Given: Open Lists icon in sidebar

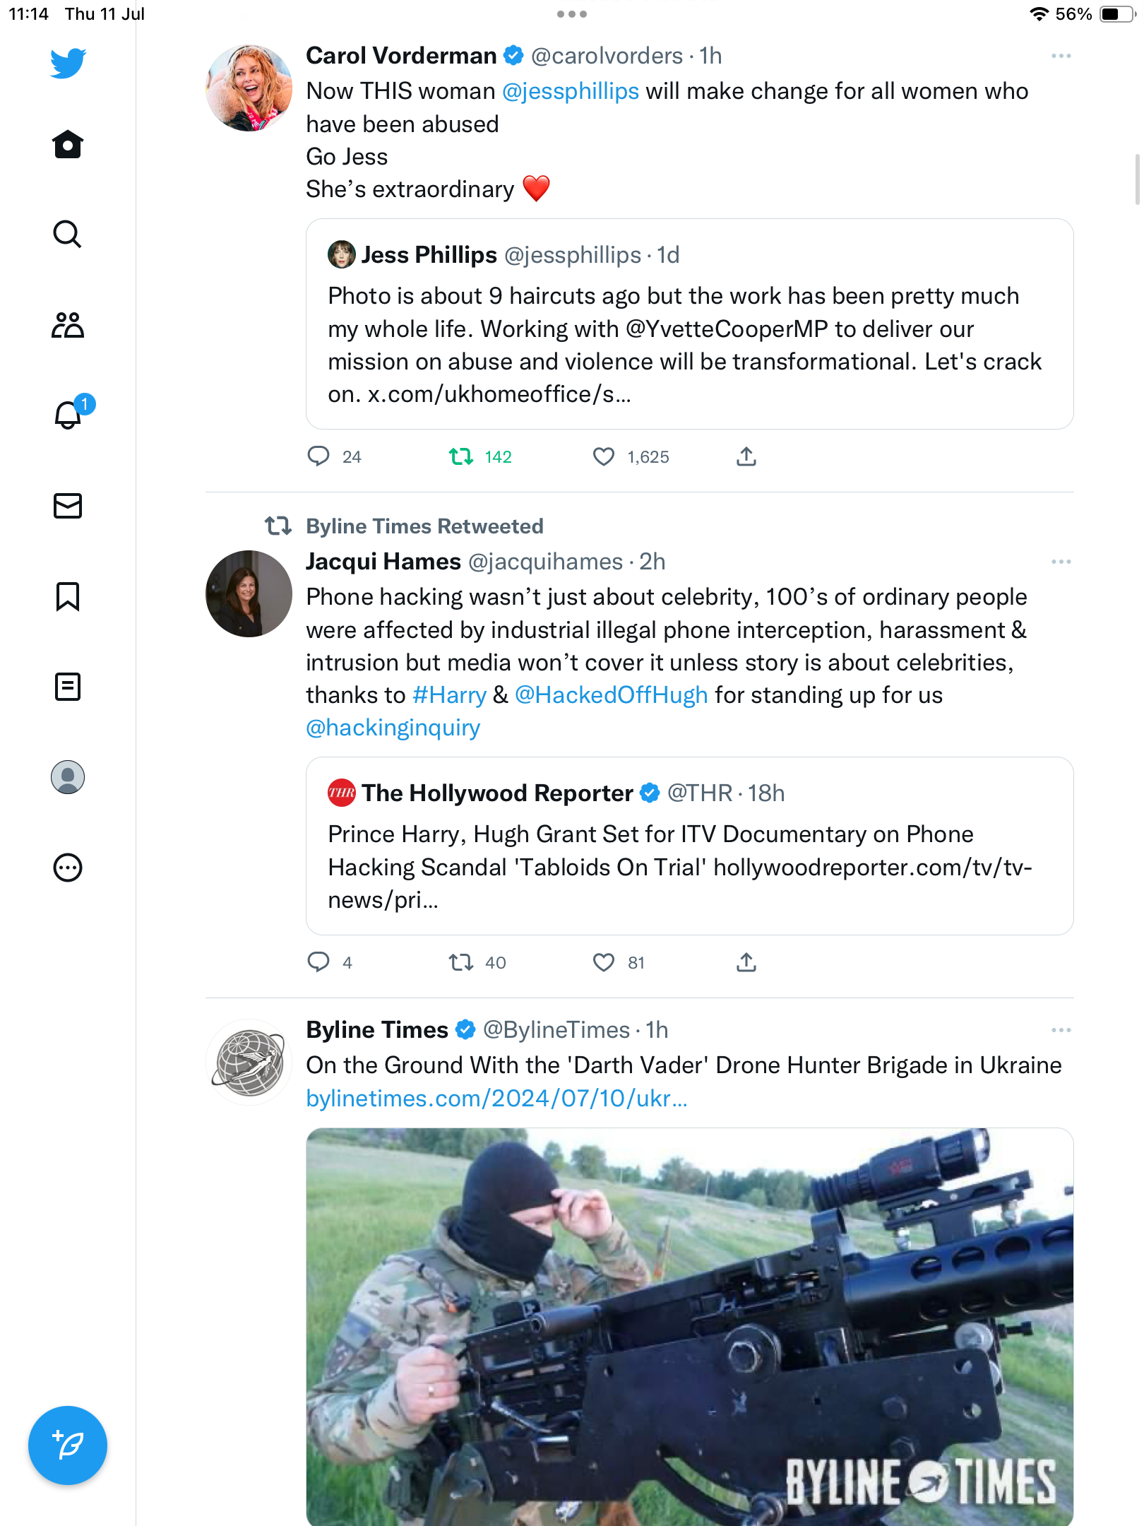Looking at the screenshot, I should [x=68, y=687].
